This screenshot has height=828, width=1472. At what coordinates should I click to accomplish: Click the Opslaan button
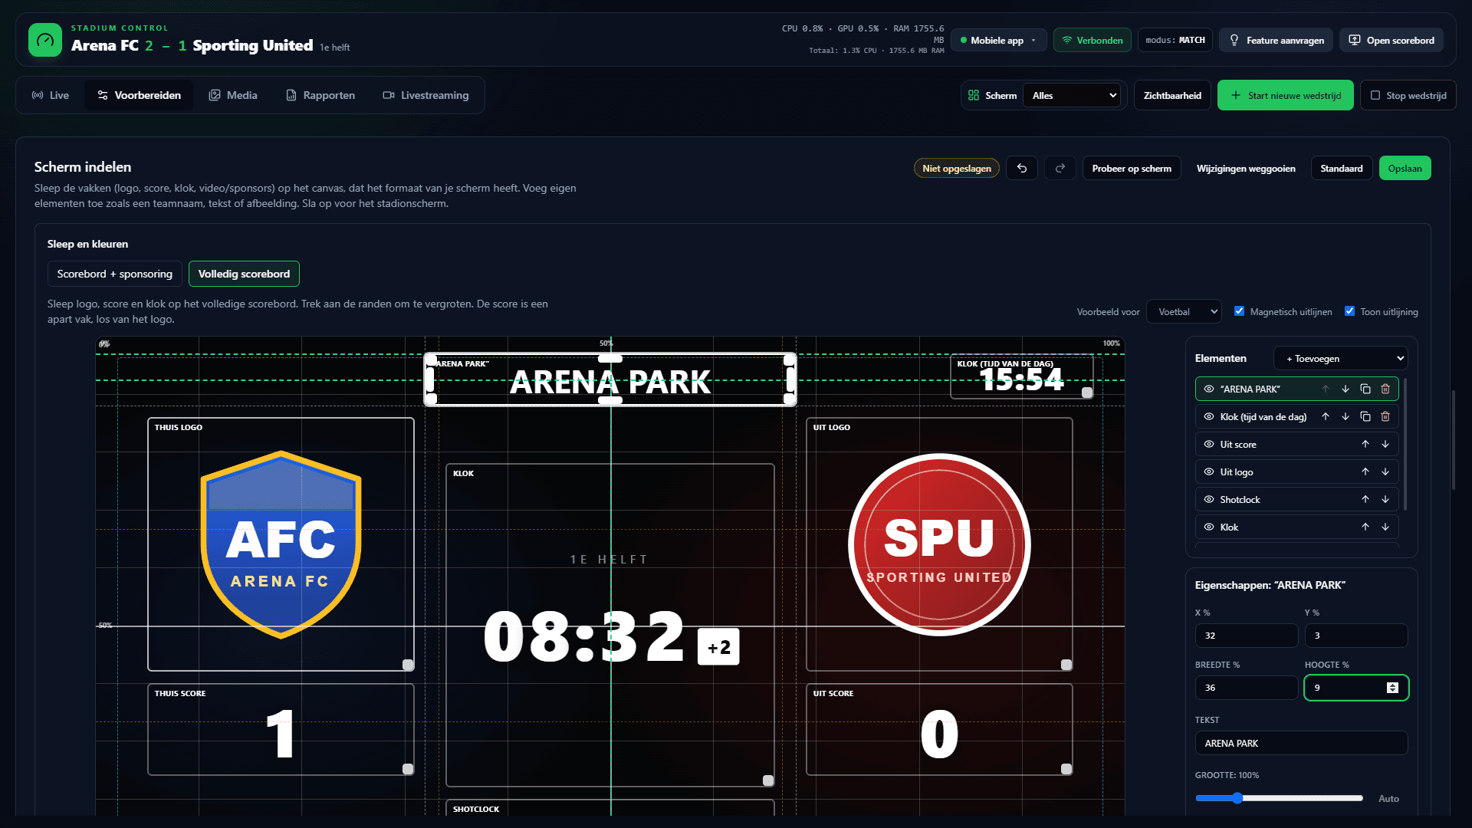pyautogui.click(x=1405, y=168)
